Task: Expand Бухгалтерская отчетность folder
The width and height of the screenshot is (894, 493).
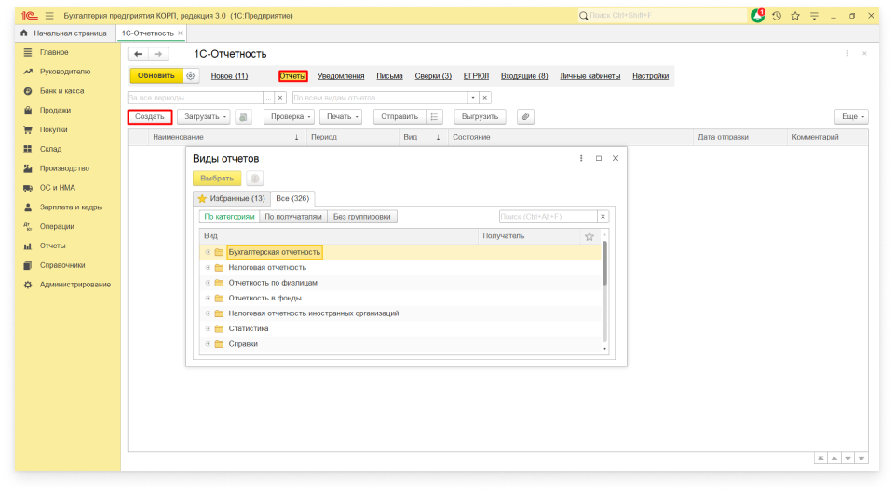Action: tap(208, 252)
